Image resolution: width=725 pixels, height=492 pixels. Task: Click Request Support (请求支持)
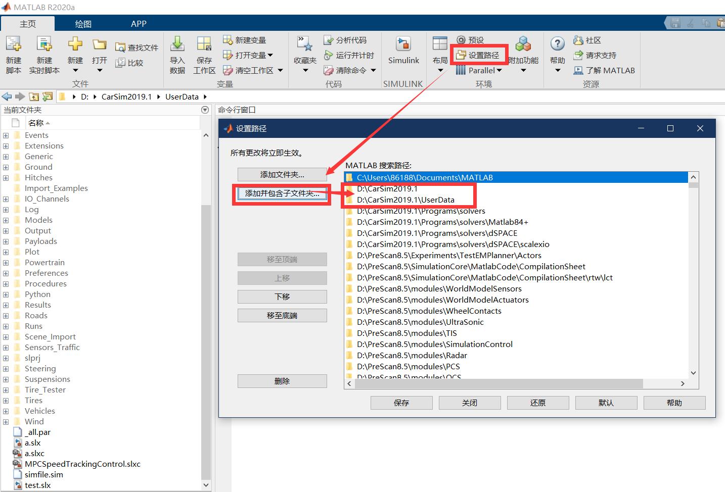(595, 55)
